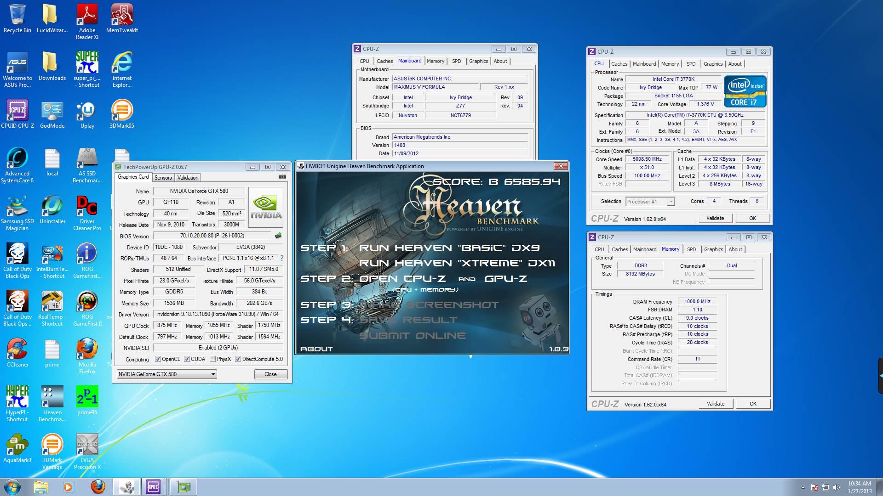Open Firefox from the taskbar
The width and height of the screenshot is (883, 496).
[x=97, y=487]
